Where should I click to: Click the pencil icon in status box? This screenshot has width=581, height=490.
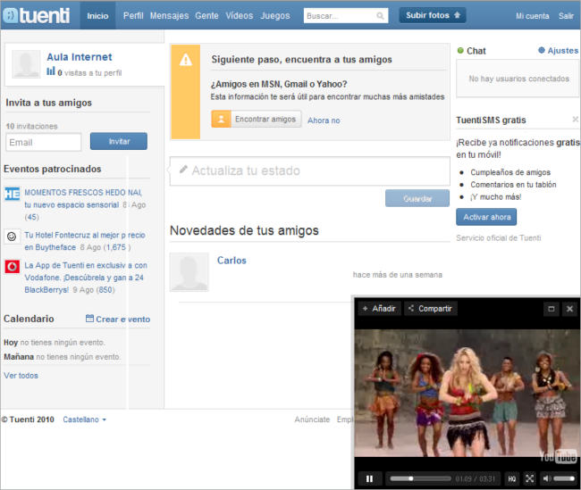183,170
